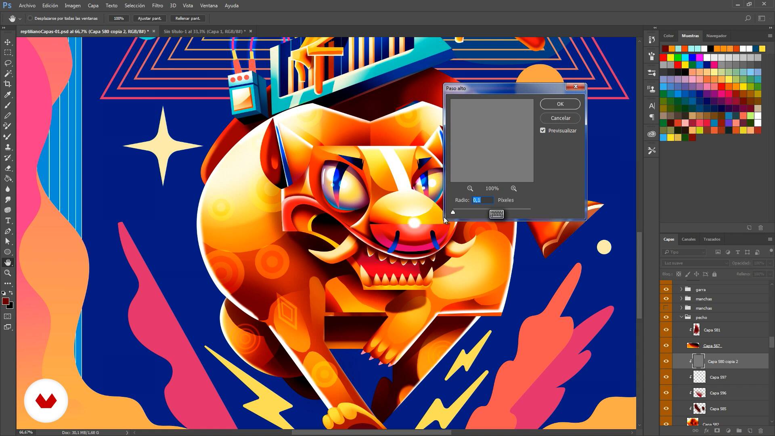This screenshot has width=775, height=436.
Task: Click the Ajustar pant. button
Action: coord(149,18)
